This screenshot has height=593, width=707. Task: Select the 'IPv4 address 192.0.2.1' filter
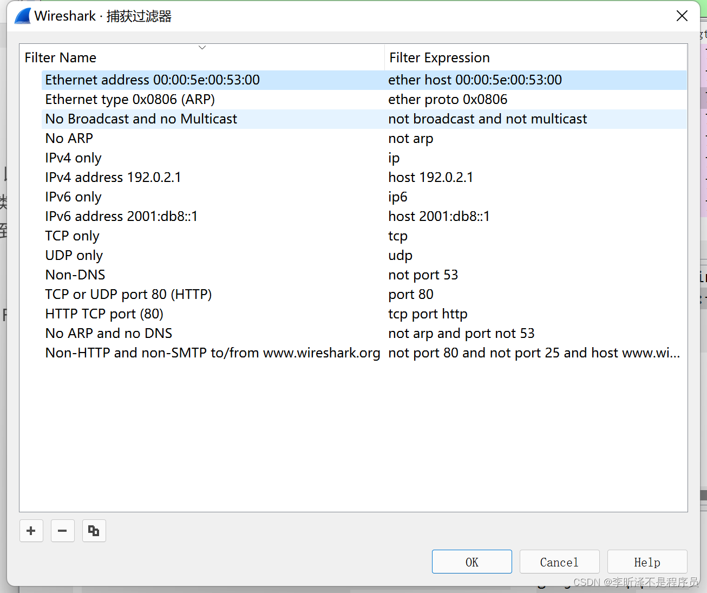[113, 178]
